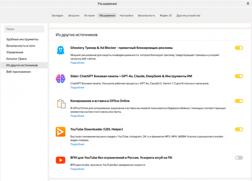The height and width of the screenshot is (181, 252).
Task: Click the Sider ChatGPT description text
Action: click(140, 83)
